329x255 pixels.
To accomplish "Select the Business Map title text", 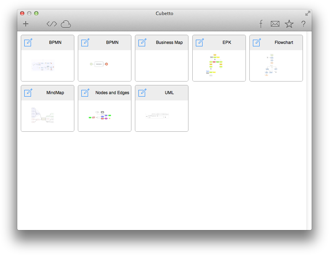I will [169, 42].
